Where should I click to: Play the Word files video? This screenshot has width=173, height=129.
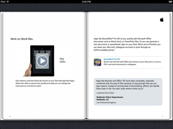[x=42, y=61]
